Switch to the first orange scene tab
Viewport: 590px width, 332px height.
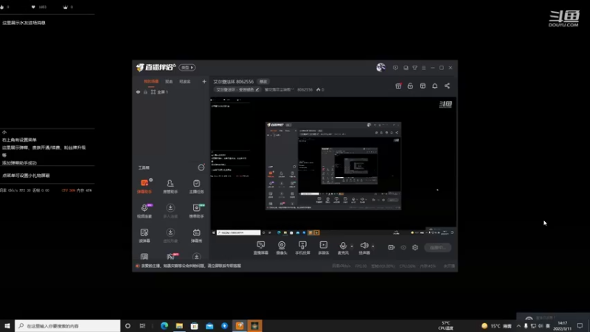[151, 81]
